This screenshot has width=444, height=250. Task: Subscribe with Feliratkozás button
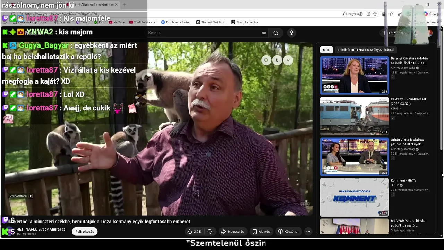tap(85, 231)
